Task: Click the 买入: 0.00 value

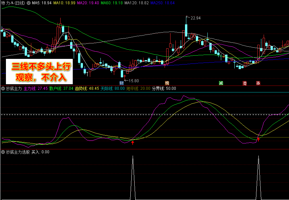Action: [x=40, y=152]
